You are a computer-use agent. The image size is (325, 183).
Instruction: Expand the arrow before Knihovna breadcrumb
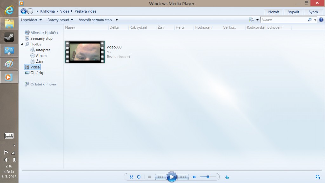(x=37, y=11)
